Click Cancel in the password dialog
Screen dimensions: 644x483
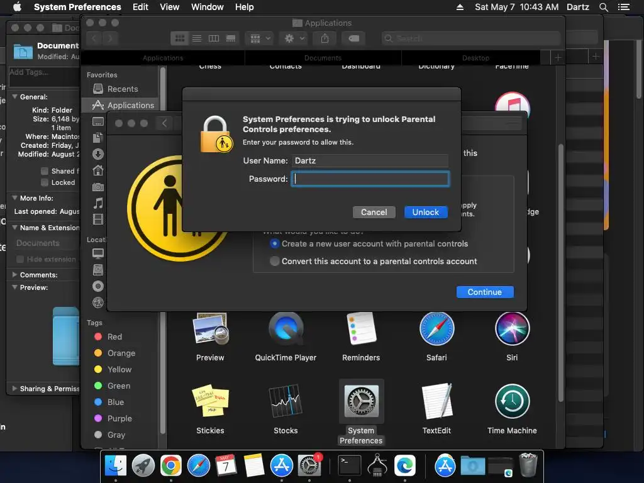coord(374,213)
